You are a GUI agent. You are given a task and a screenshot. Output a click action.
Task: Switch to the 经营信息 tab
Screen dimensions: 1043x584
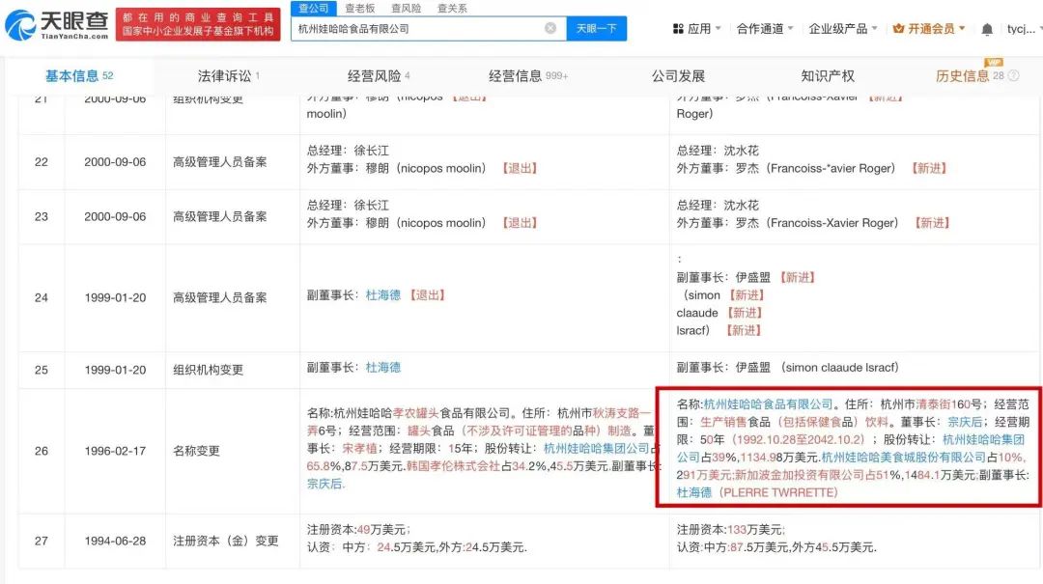528,76
